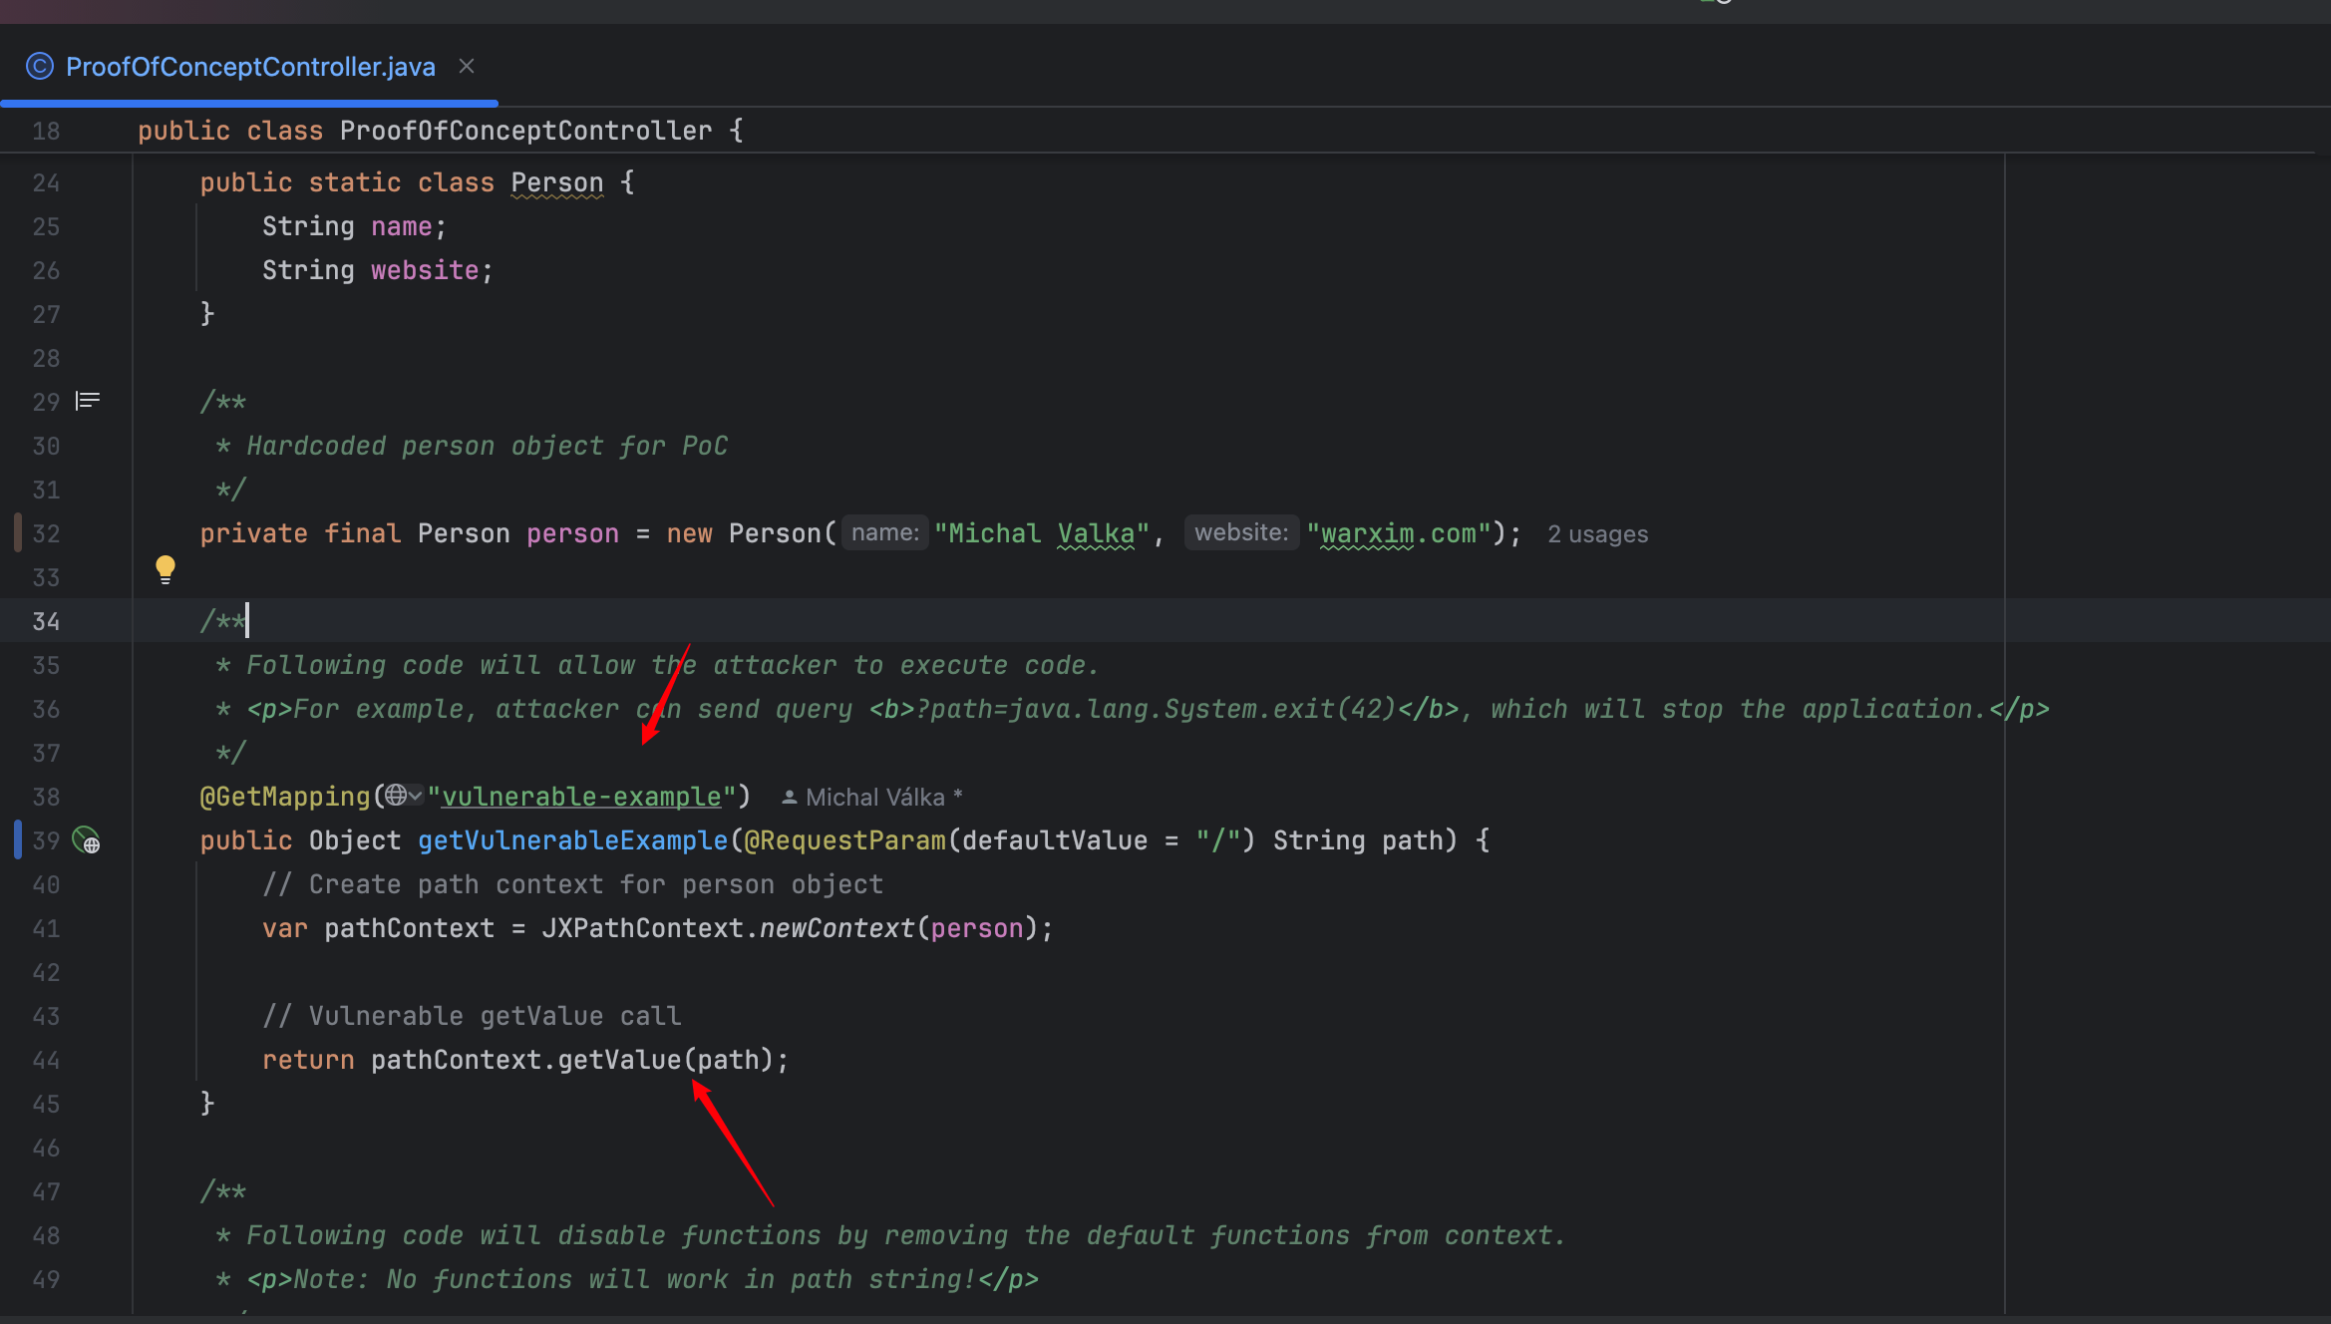
Task: Toggle rendered doc view icon at line 29
Action: tap(88, 401)
